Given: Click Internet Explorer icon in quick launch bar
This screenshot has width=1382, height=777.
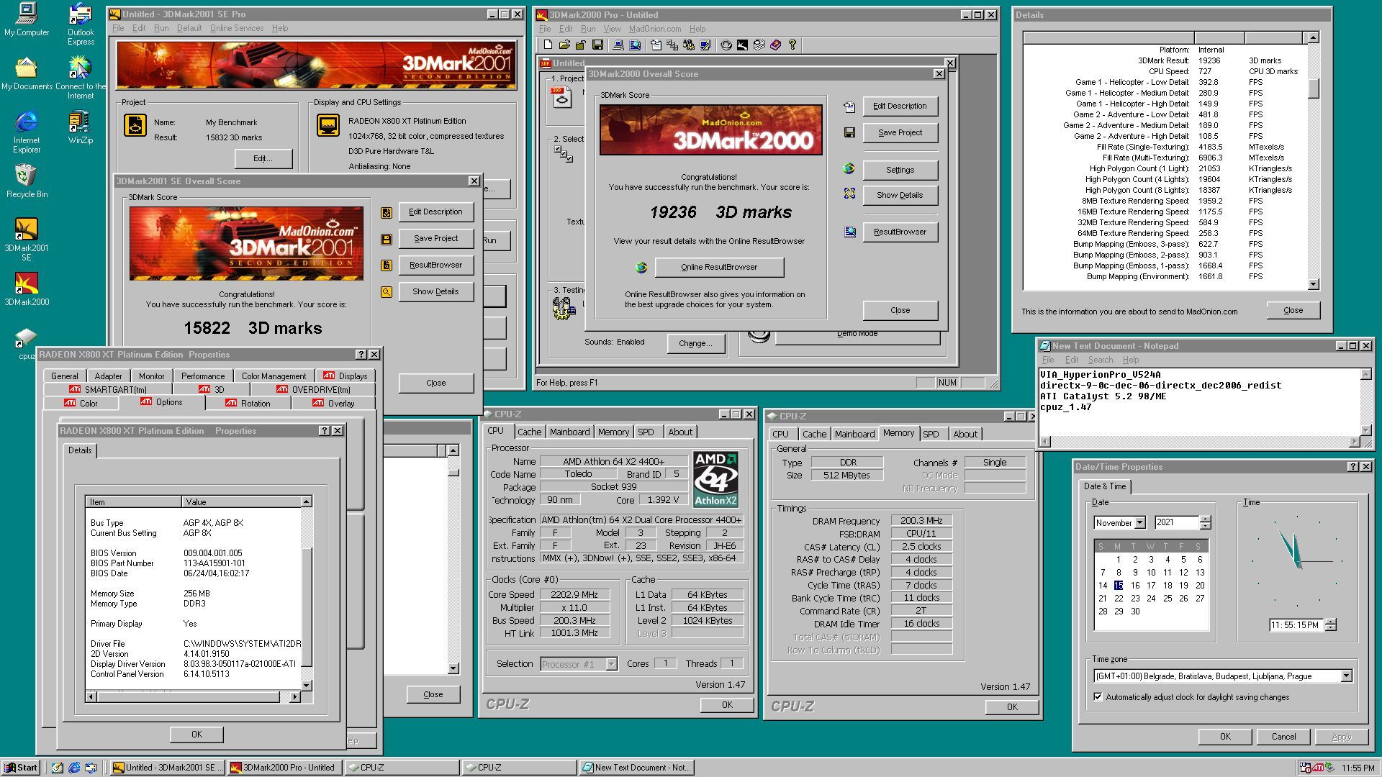Looking at the screenshot, I should [74, 768].
